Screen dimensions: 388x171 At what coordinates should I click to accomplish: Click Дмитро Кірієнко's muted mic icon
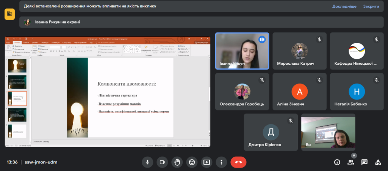click(291, 120)
